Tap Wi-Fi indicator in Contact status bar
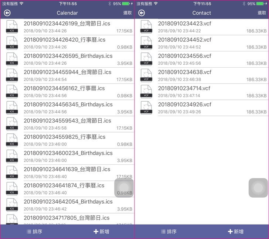This screenshot has width=269, height=239. coord(156,3)
